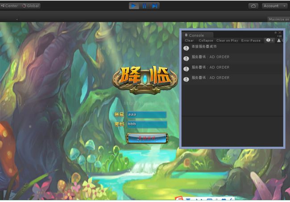Open the Account dropdown
The image size is (290, 202).
[x=274, y=6]
